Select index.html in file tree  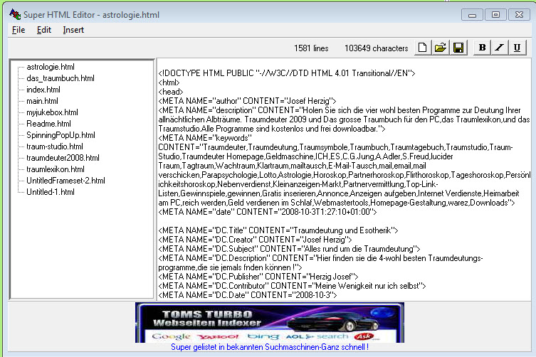pyautogui.click(x=43, y=90)
